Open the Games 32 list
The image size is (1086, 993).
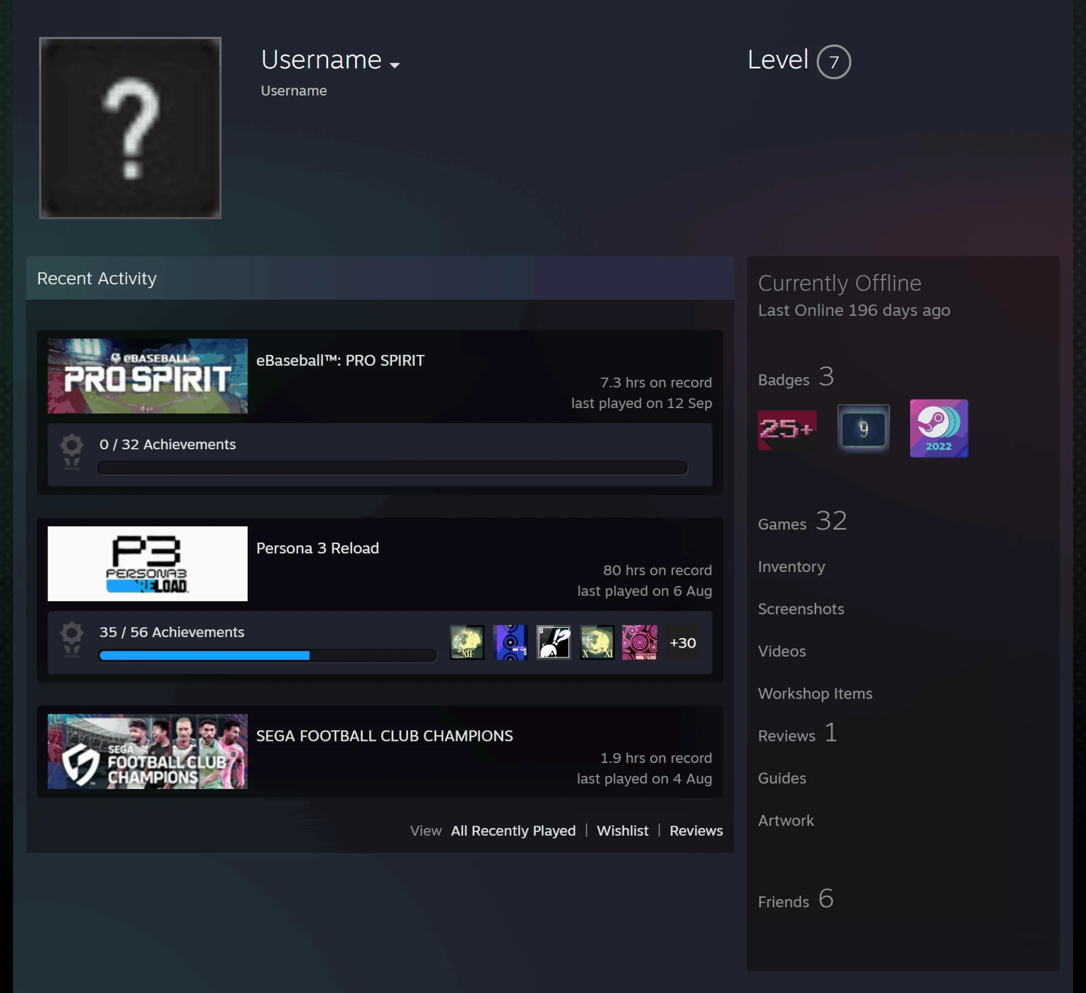pos(803,521)
